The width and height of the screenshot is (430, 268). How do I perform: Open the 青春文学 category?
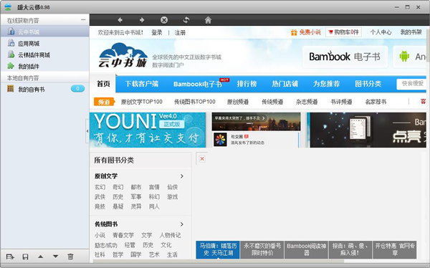click(123, 235)
